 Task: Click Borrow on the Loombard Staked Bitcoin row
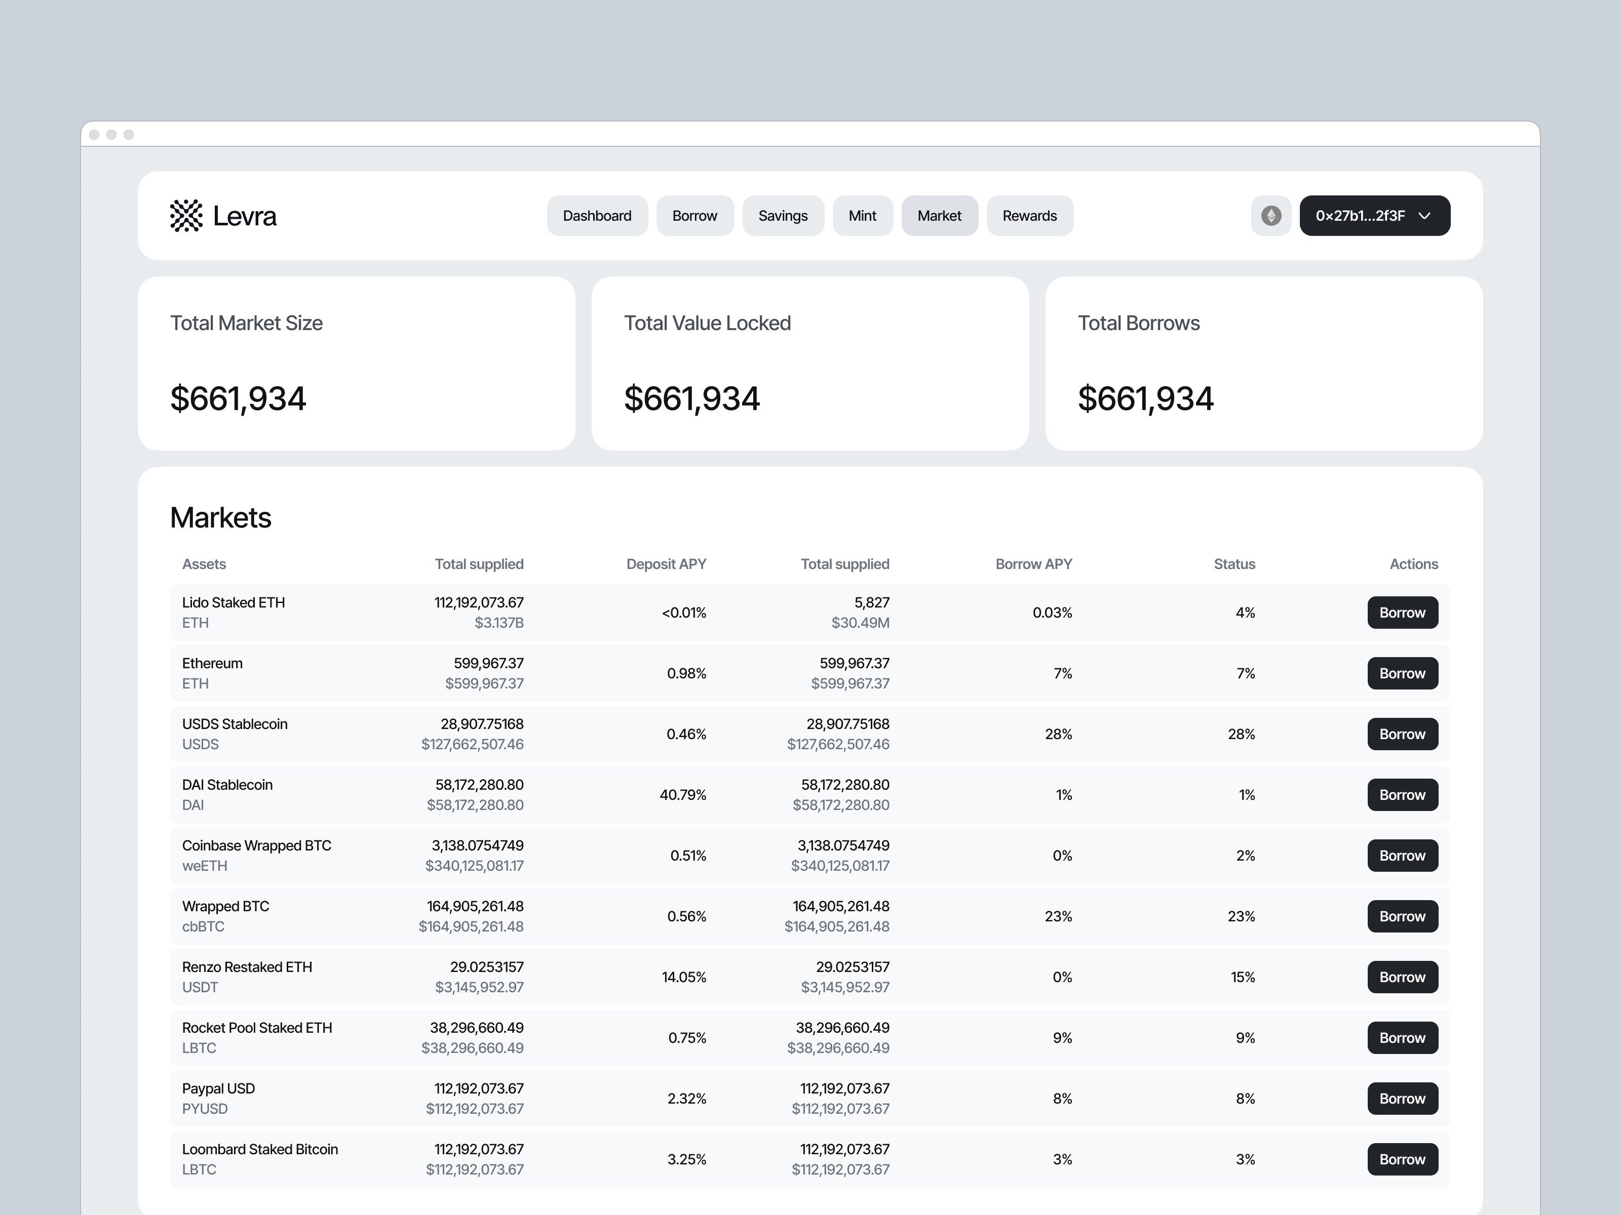pos(1402,1159)
